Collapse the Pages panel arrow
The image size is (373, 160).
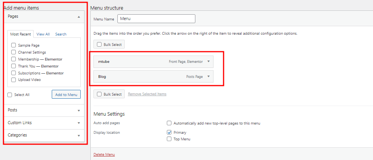pyautogui.click(x=79, y=17)
